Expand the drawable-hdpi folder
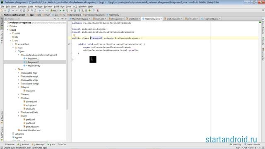Screen dimensions: 265x149 19,73
